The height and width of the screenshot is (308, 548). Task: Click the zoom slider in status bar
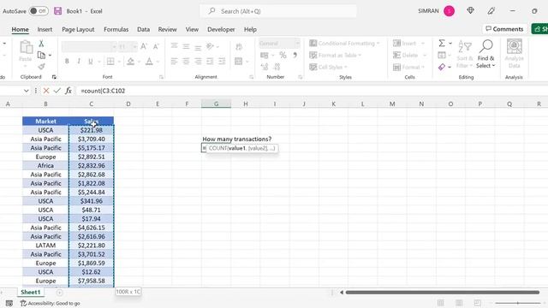pos(518,303)
